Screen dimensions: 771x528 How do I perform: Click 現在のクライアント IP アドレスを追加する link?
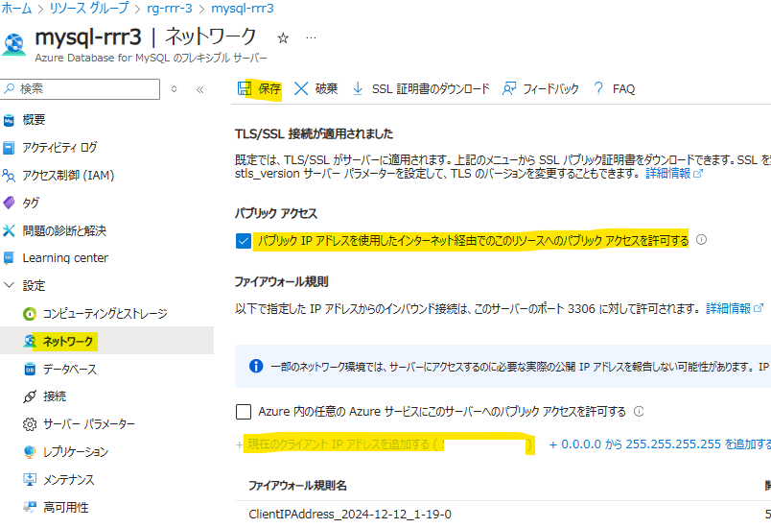(x=385, y=444)
